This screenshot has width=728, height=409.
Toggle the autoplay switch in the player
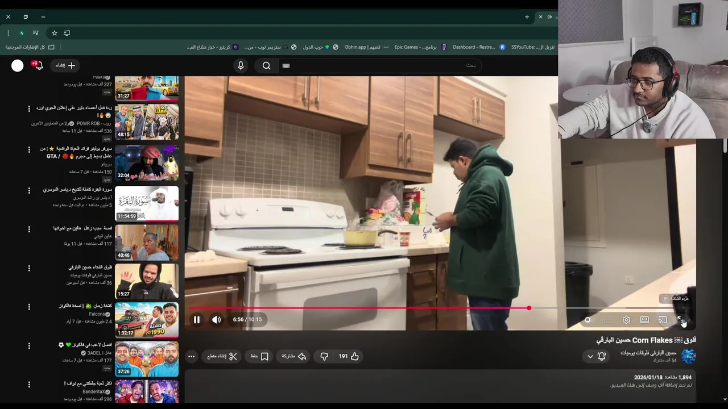[x=588, y=320]
